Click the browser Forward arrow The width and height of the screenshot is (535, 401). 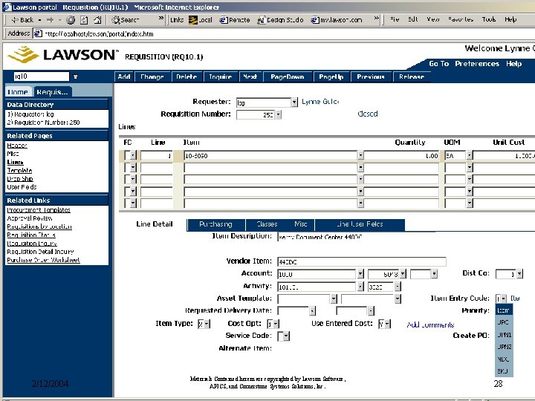click(x=50, y=20)
